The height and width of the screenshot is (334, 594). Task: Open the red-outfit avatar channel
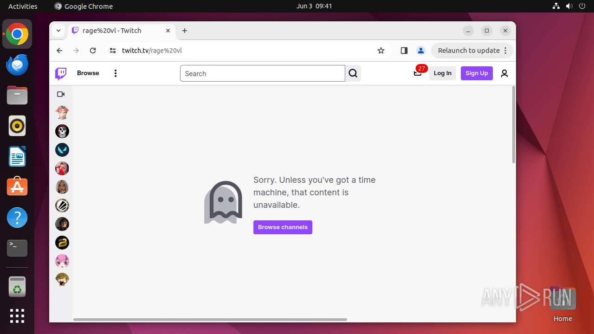(x=62, y=168)
